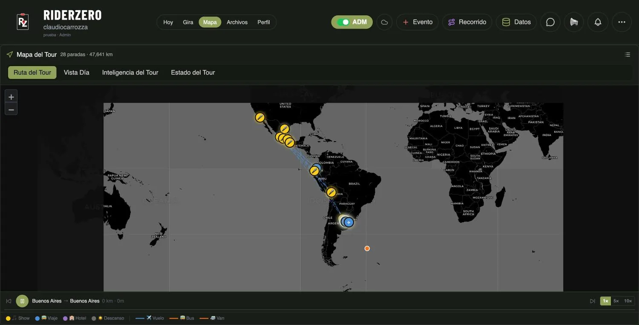Toggle the ADM admin switch

tap(352, 22)
